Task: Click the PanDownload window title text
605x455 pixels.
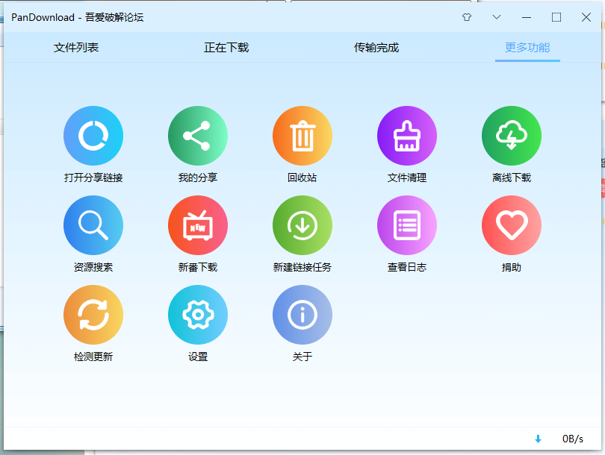Action: 77,17
